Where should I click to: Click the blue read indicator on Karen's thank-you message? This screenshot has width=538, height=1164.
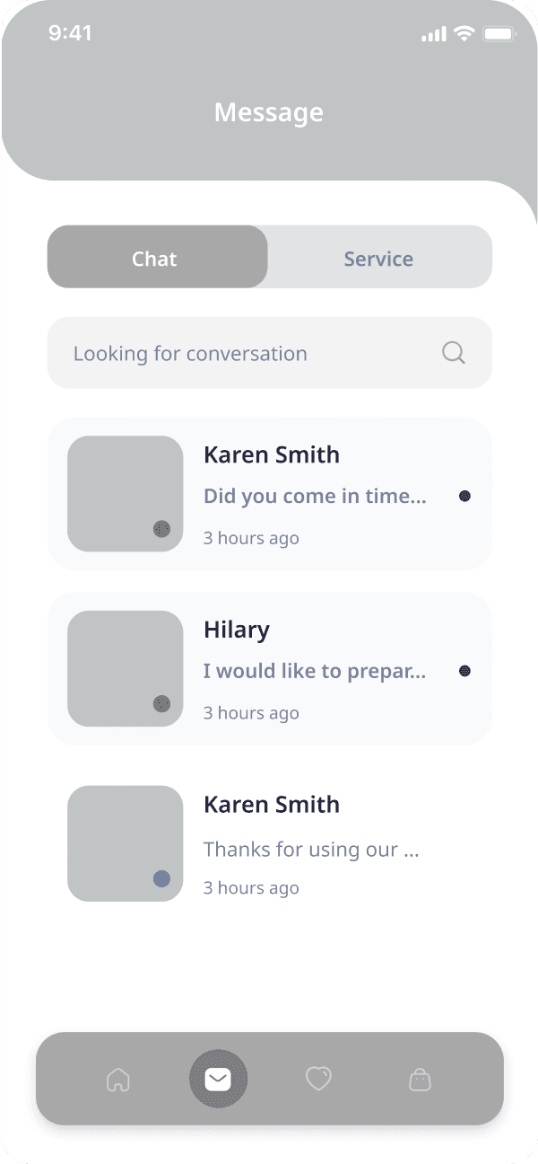pyautogui.click(x=161, y=879)
